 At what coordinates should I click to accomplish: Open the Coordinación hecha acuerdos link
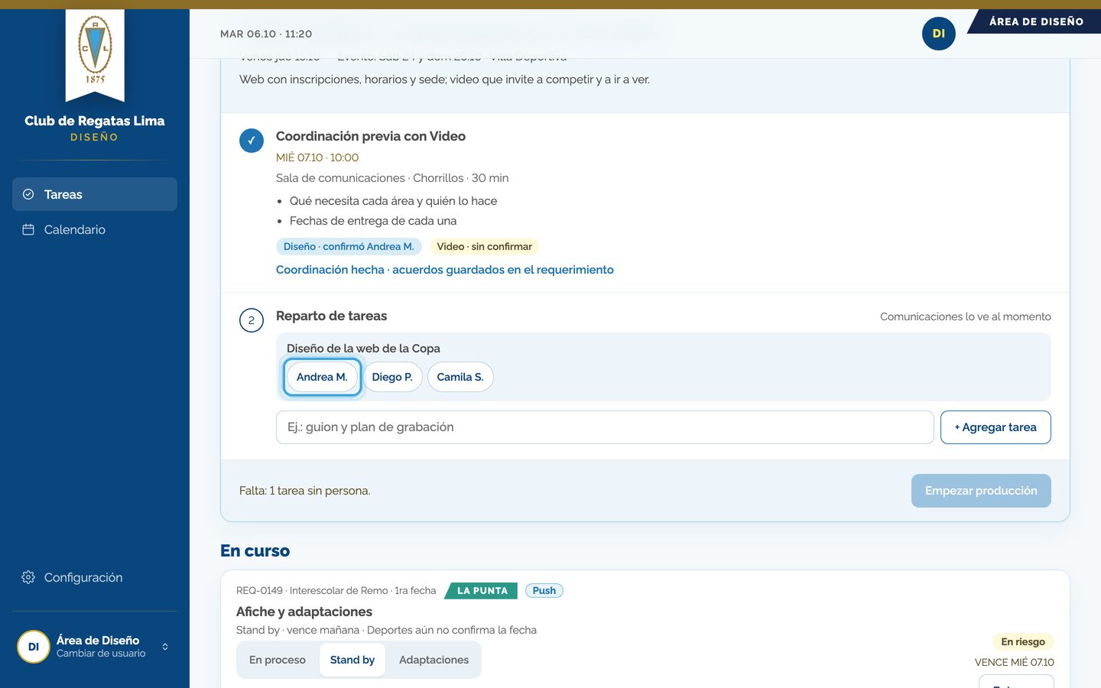445,270
